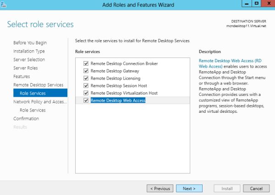Select the Remote Desktop Web Access label
Image resolution: width=275 pixels, height=195 pixels.
point(118,100)
